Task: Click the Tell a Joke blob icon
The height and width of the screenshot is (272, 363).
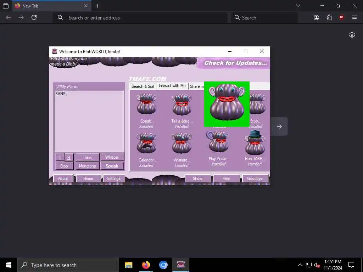Action: pyautogui.click(x=182, y=104)
